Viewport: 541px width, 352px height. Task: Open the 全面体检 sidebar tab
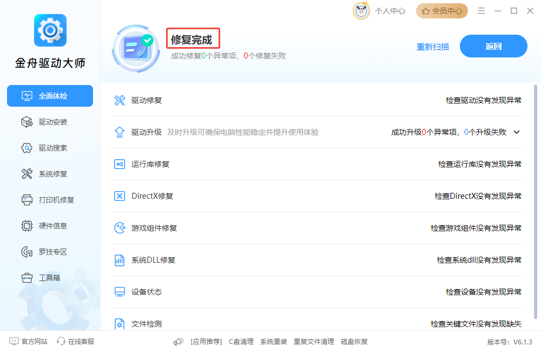click(50, 96)
